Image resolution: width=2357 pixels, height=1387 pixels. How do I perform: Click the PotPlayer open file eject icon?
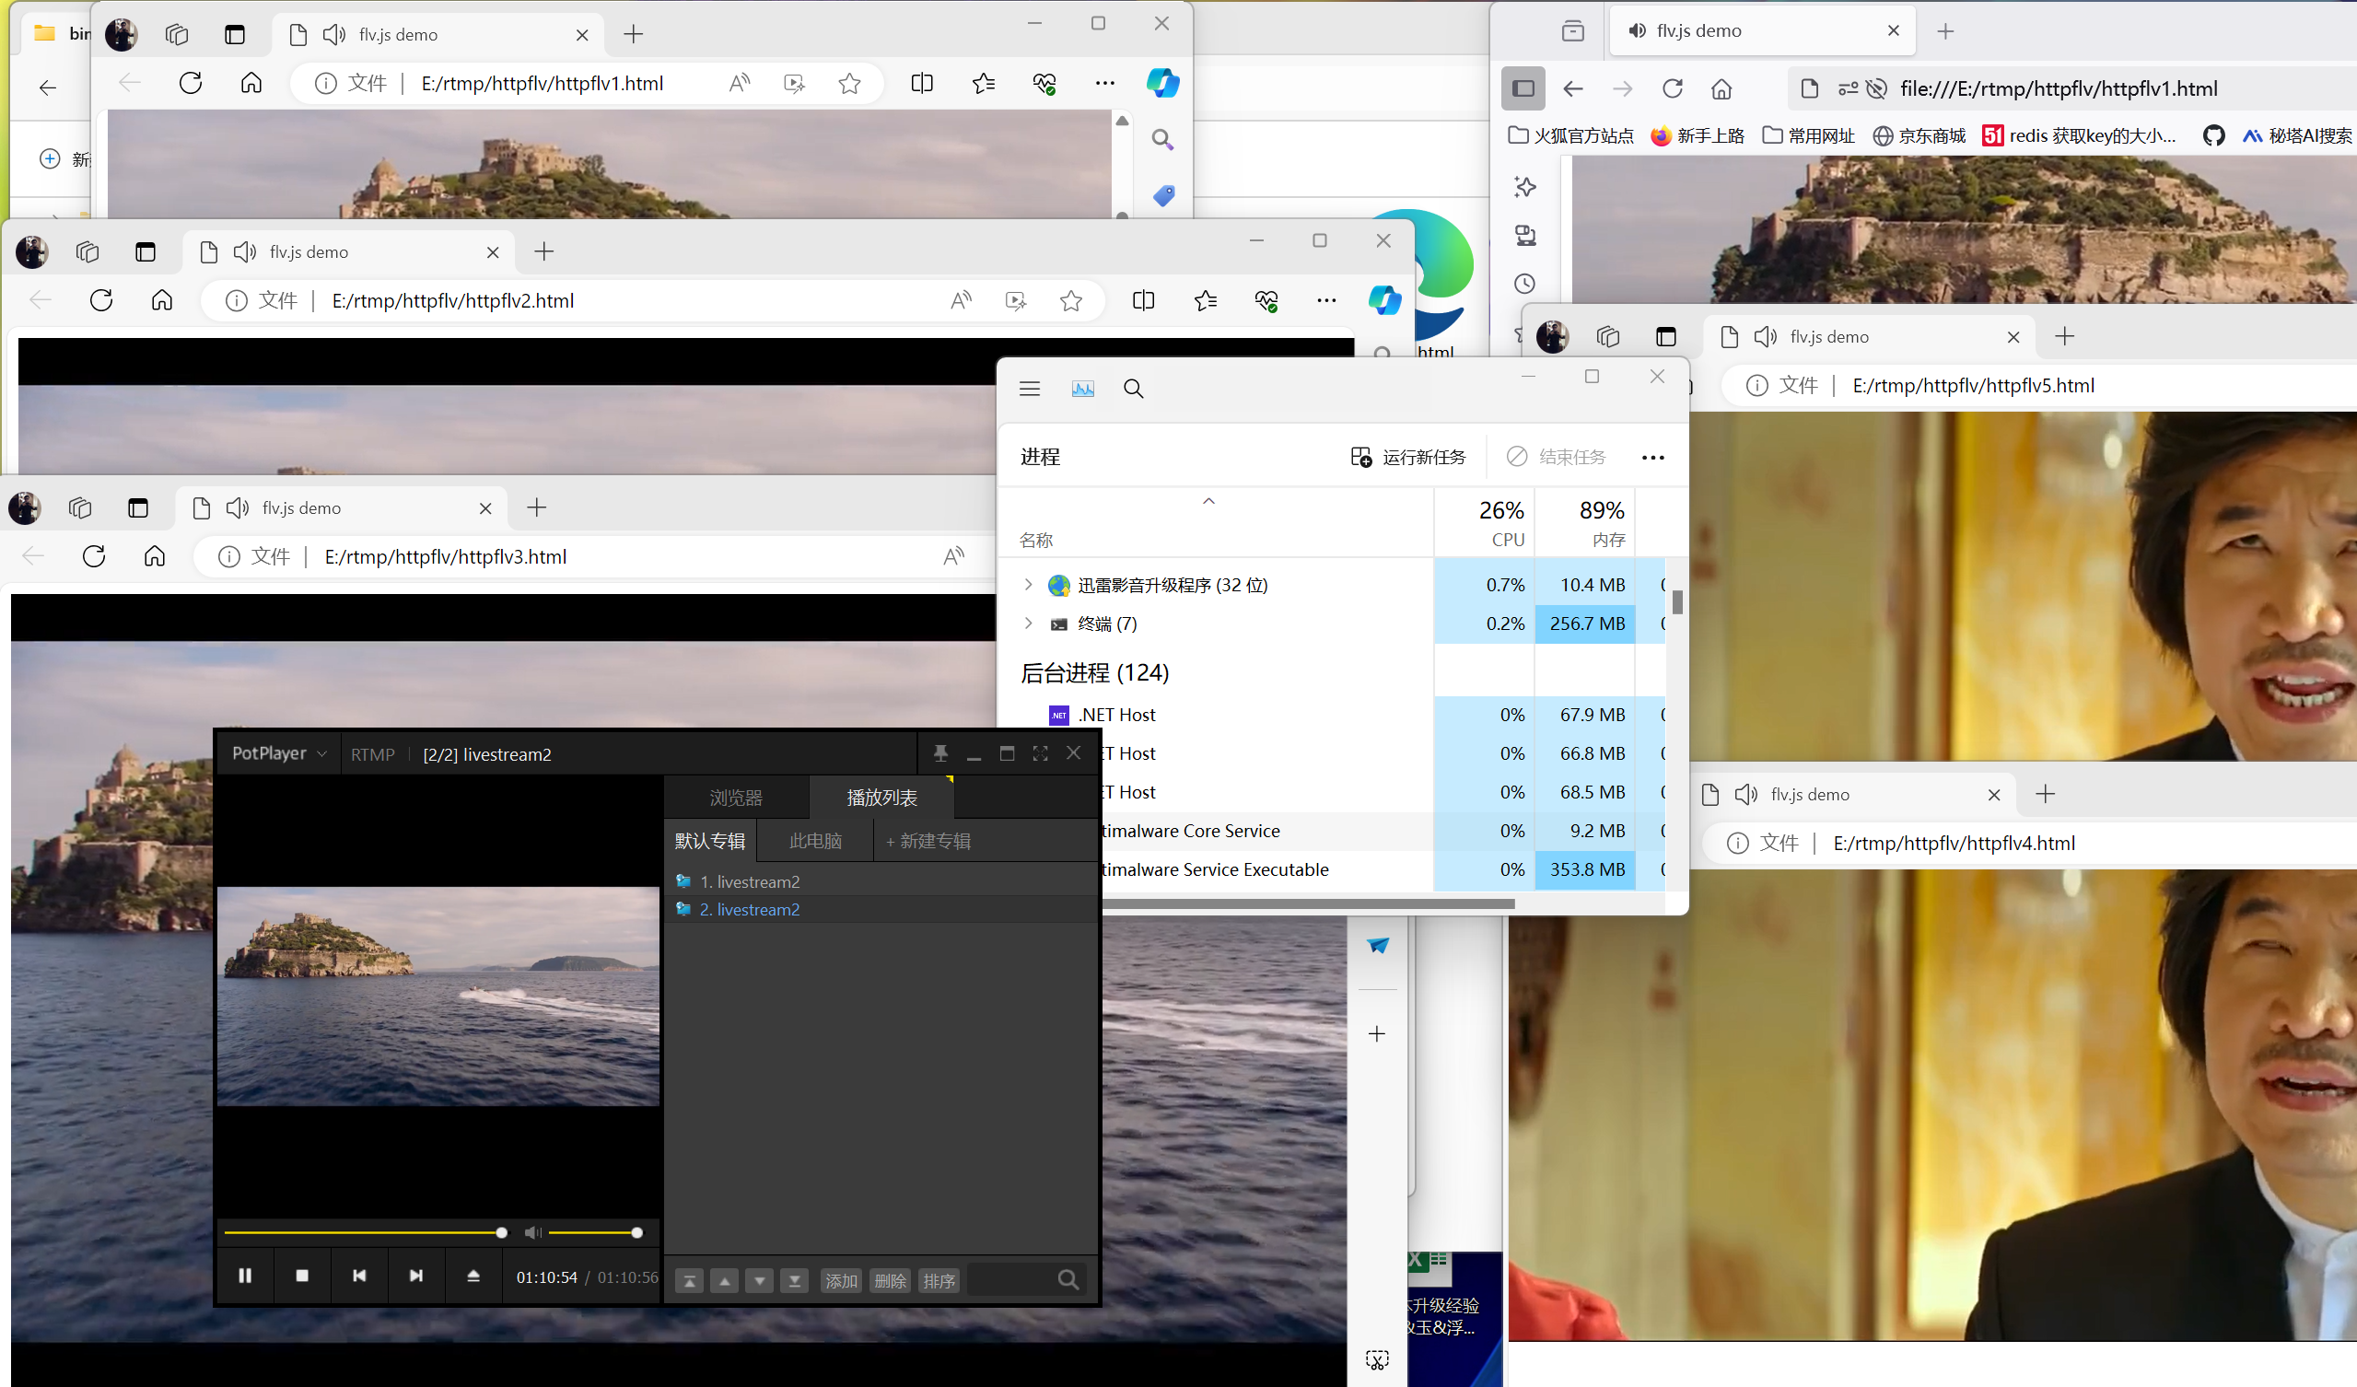click(473, 1276)
